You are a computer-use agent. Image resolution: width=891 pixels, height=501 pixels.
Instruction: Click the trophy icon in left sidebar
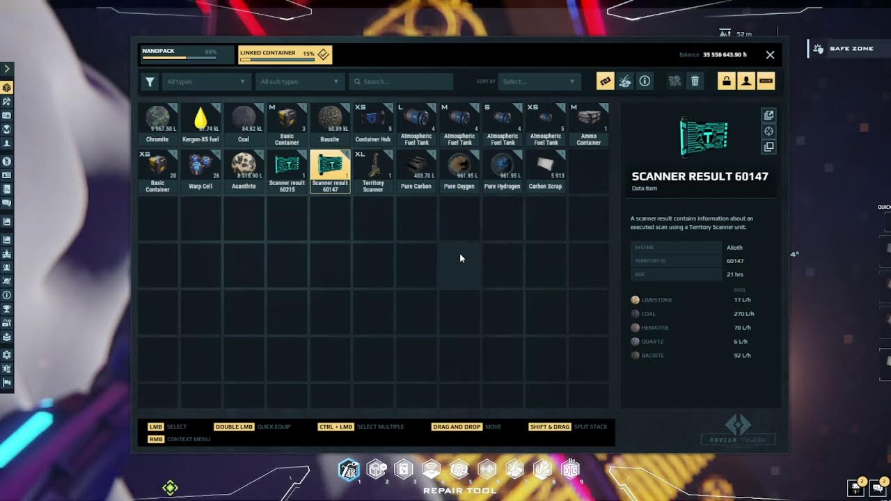(x=7, y=309)
